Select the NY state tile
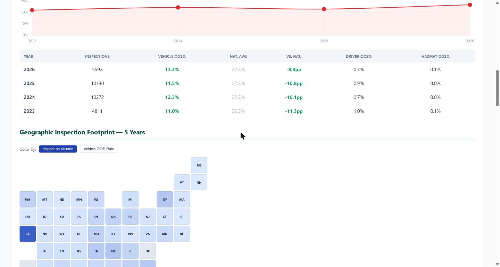 165,199
